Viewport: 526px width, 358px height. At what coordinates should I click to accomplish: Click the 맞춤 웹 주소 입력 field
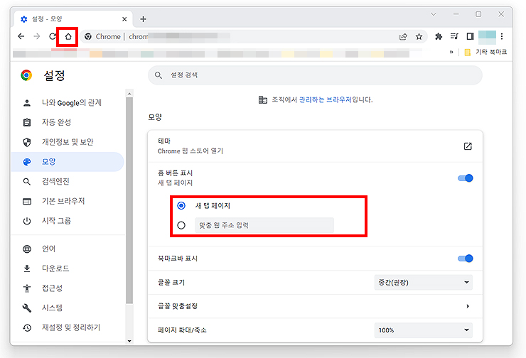(x=264, y=225)
